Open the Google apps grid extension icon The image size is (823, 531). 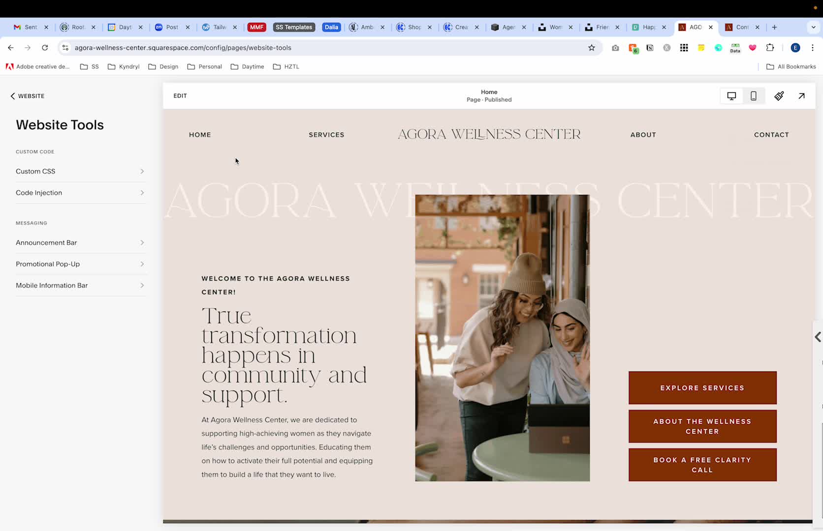[x=684, y=48]
